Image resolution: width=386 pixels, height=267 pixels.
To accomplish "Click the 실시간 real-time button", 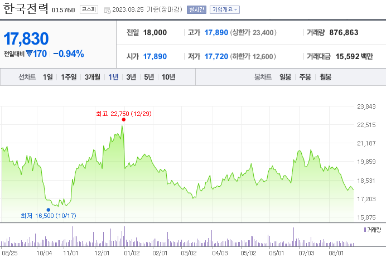I will coord(196,9).
